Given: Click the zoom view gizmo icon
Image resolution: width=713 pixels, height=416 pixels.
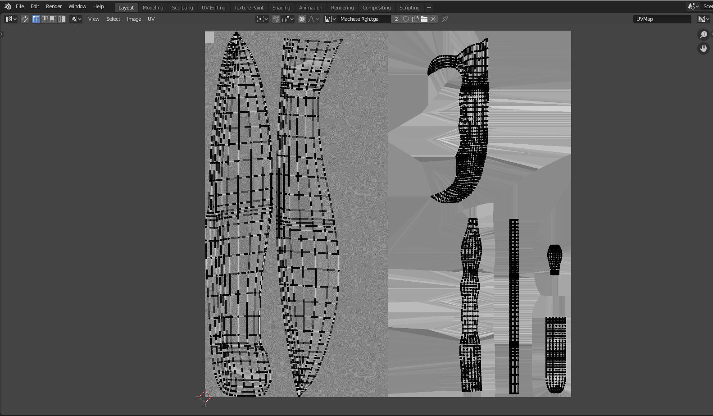Looking at the screenshot, I should [x=704, y=35].
